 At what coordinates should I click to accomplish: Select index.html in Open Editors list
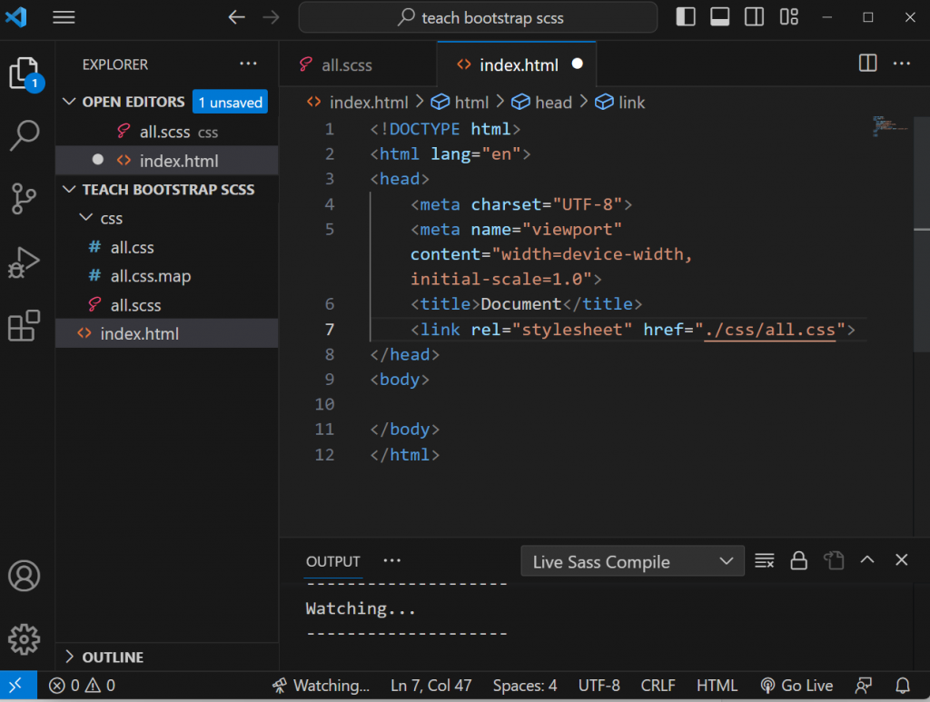(167, 161)
